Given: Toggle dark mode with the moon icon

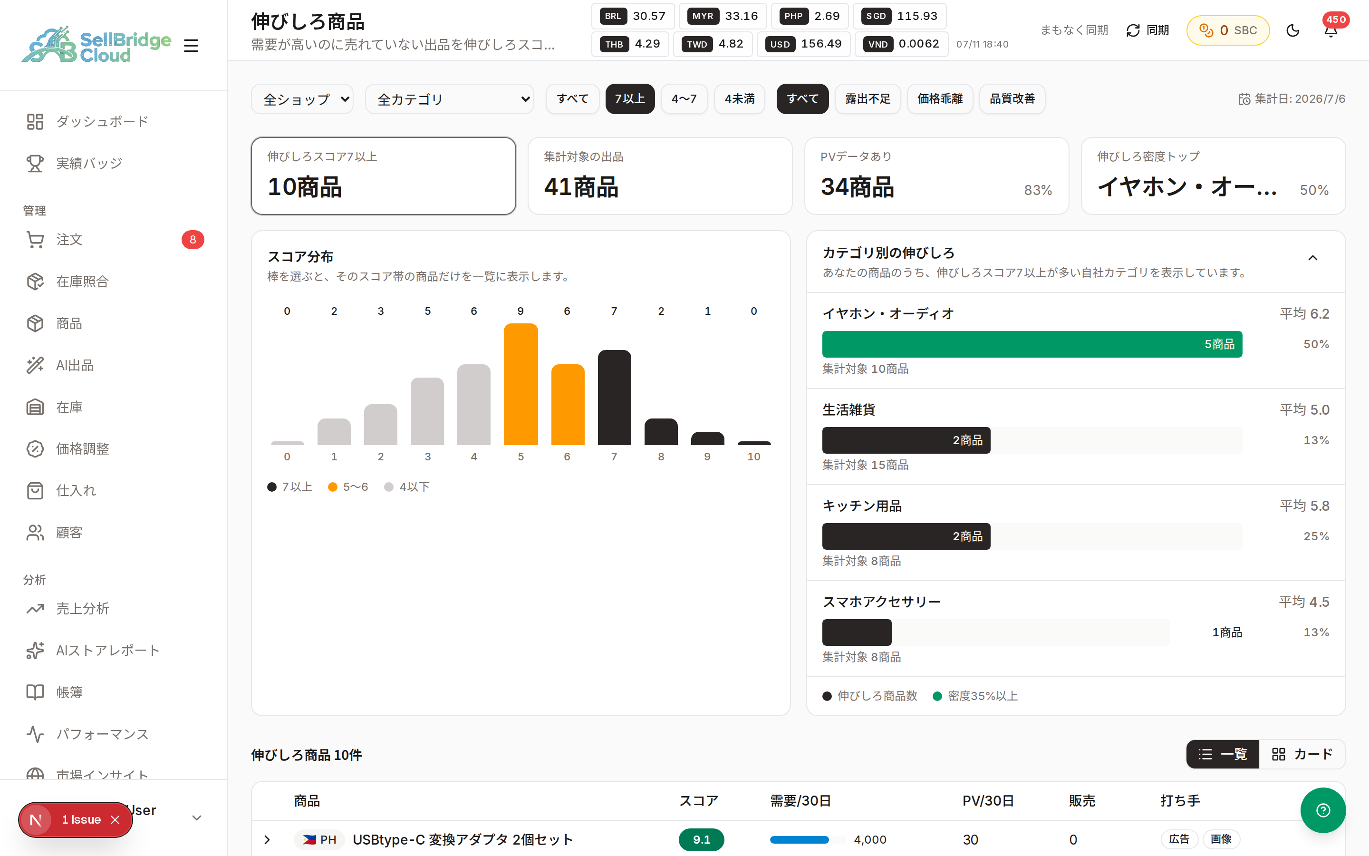Looking at the screenshot, I should click(1292, 30).
